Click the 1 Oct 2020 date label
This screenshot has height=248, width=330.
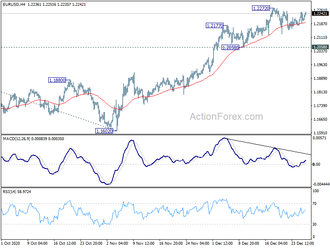coord(11,243)
